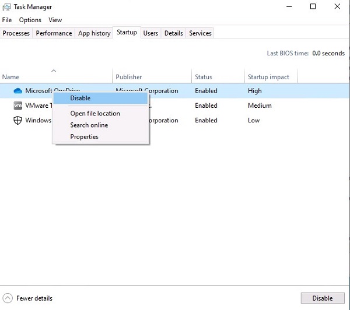Sort by the Name column header
350x310 pixels.
(56, 77)
